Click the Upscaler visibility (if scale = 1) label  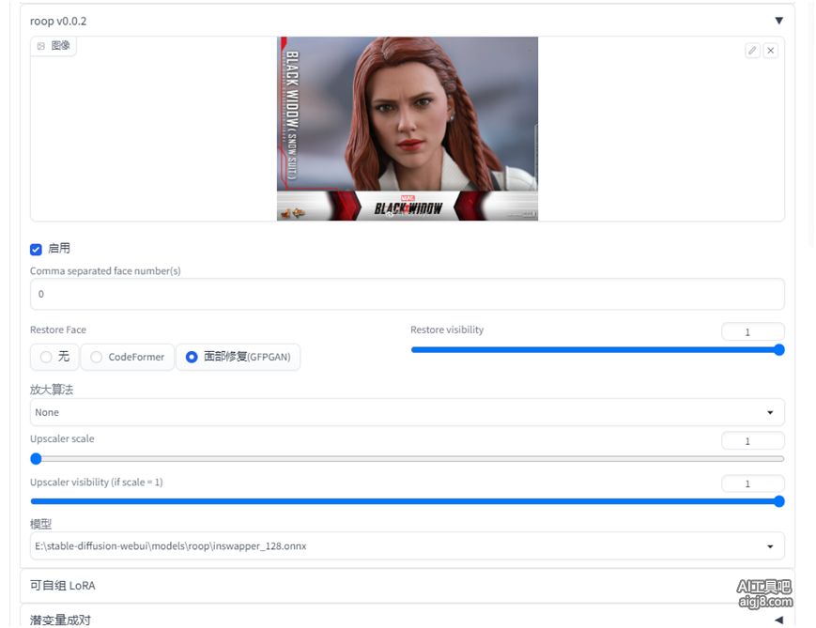click(x=97, y=482)
